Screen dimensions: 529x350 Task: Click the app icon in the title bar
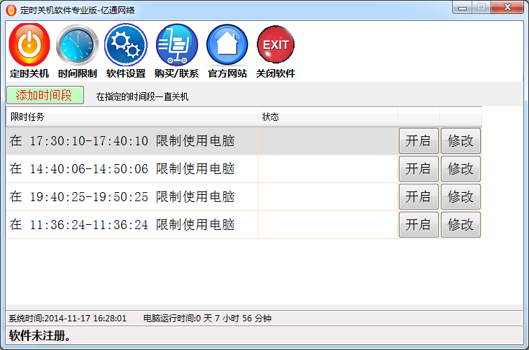coord(11,10)
